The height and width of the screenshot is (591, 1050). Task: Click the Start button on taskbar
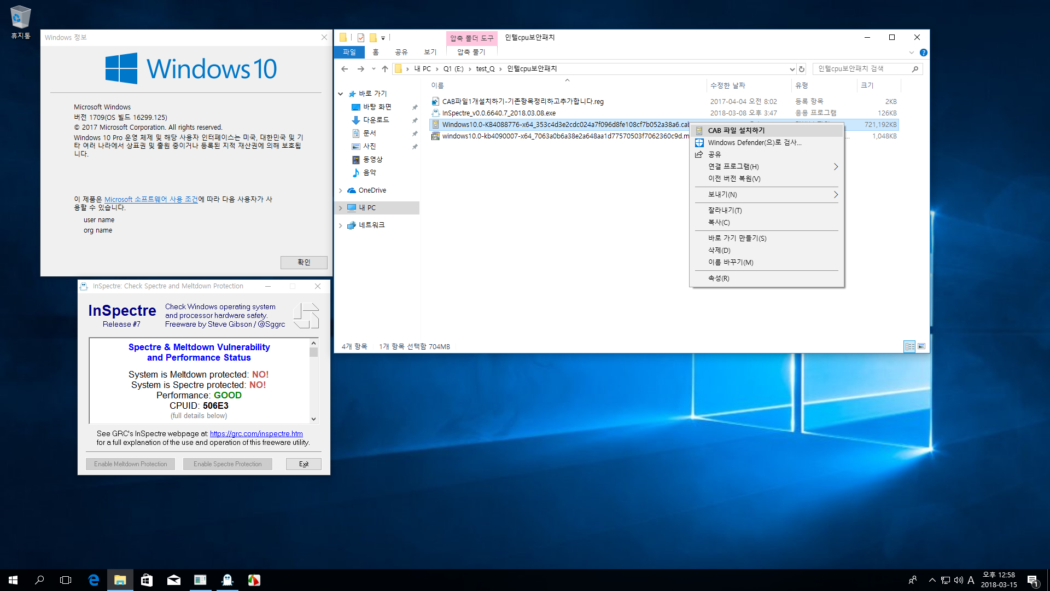(13, 580)
